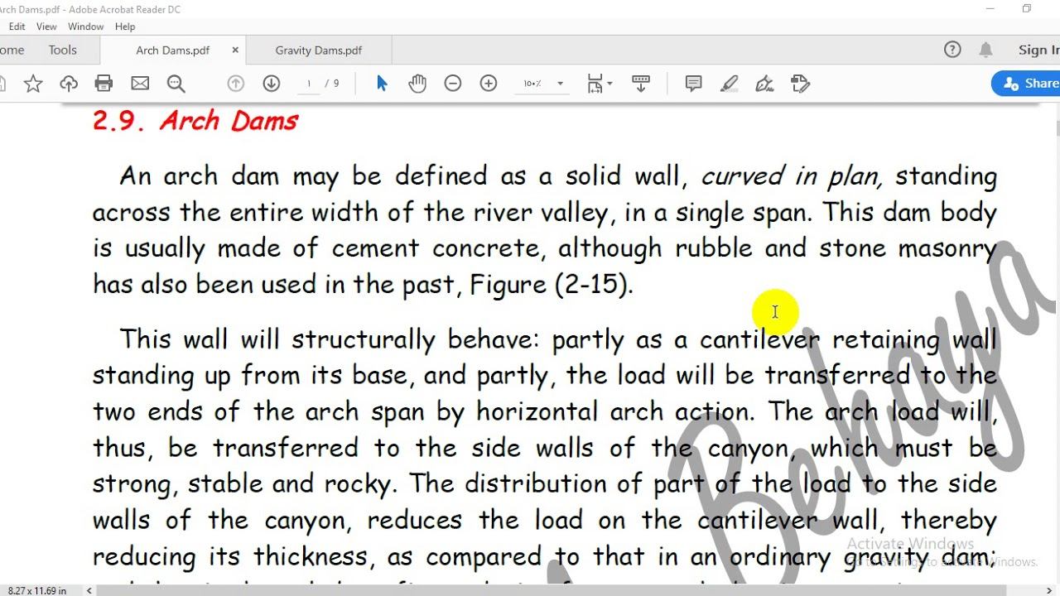The width and height of the screenshot is (1060, 596).
Task: Click the stamp edit tool icon
Action: coord(800,84)
